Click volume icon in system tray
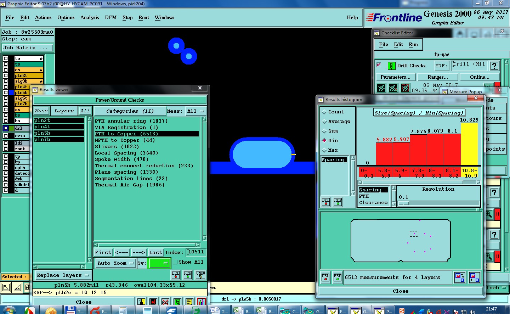The width and height of the screenshot is (510, 314). tap(472, 312)
